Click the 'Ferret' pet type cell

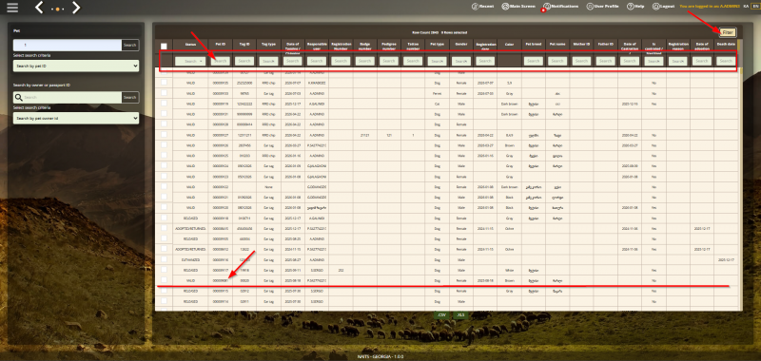[x=437, y=93]
